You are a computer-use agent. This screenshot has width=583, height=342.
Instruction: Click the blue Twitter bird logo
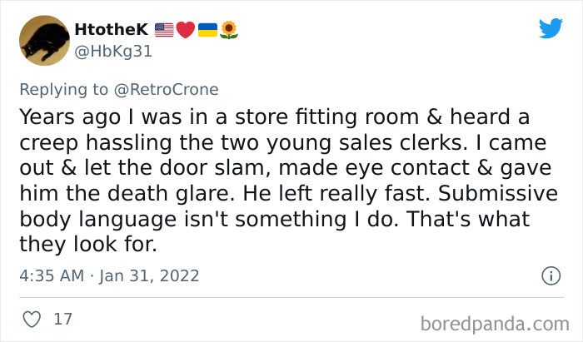click(x=551, y=27)
